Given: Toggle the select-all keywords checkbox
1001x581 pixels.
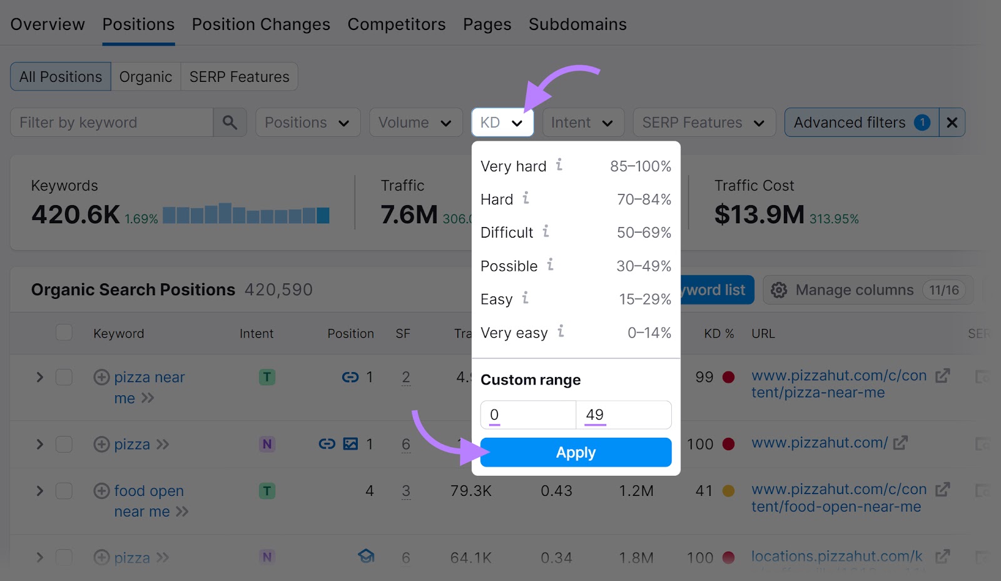Looking at the screenshot, I should pyautogui.click(x=64, y=333).
